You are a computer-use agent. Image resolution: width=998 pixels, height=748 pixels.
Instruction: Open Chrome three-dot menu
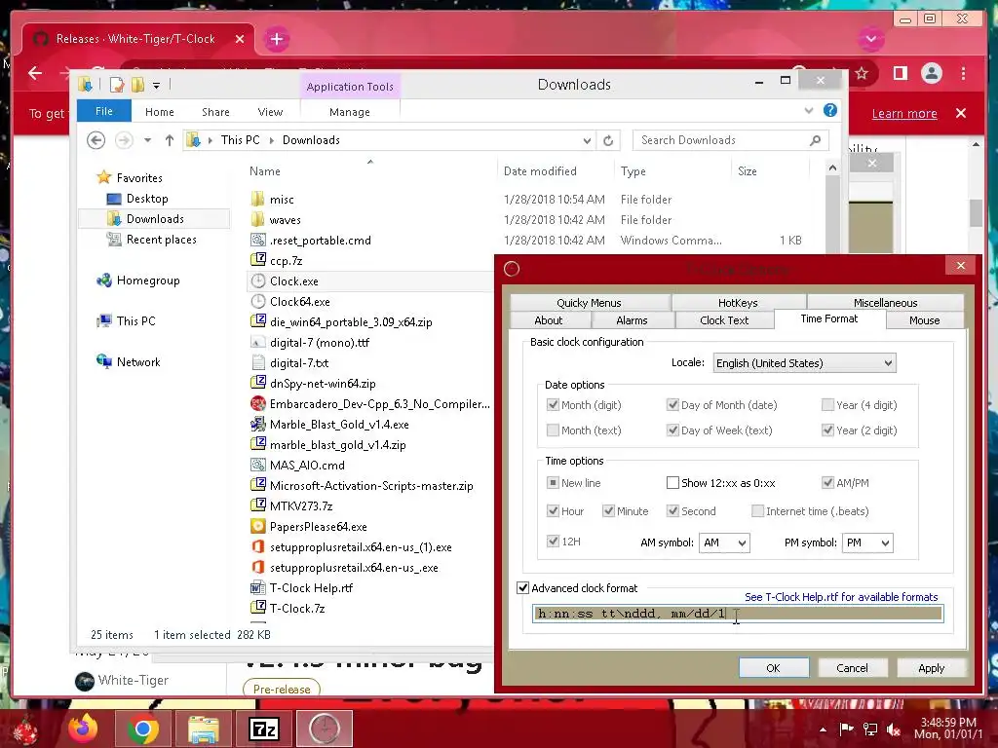[964, 73]
